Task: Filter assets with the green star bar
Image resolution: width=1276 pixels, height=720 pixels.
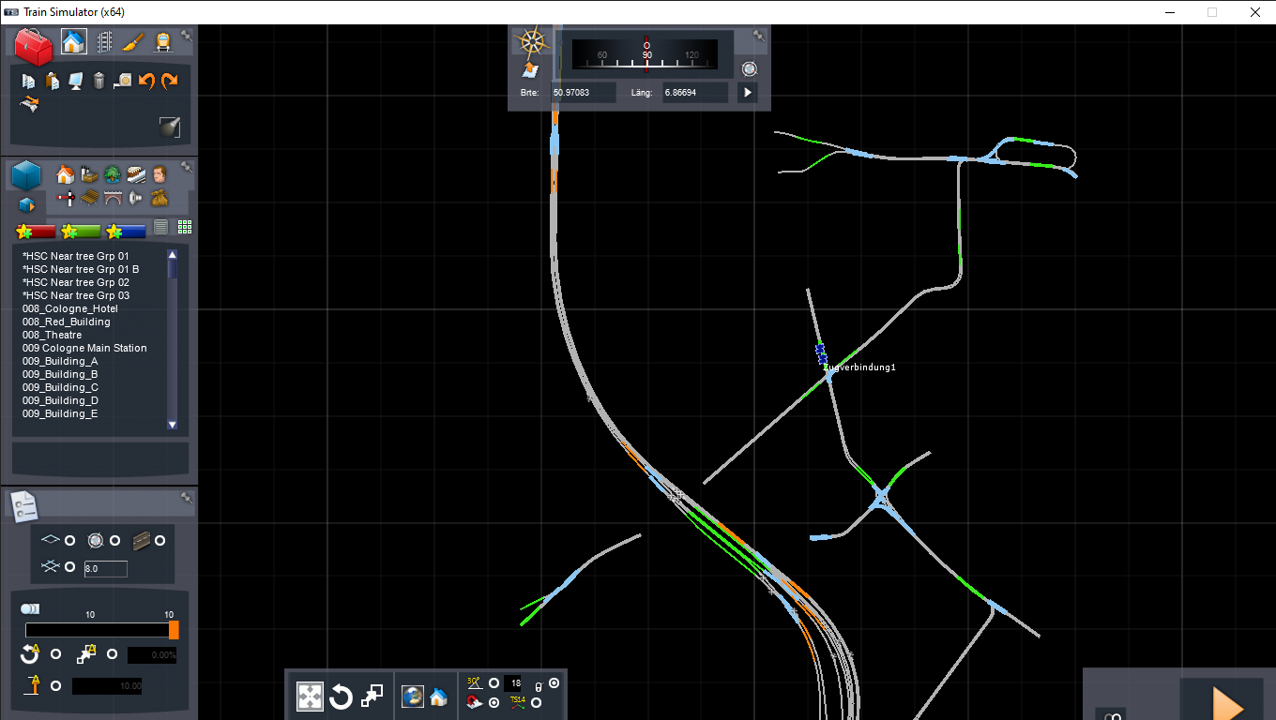Action: (x=81, y=231)
